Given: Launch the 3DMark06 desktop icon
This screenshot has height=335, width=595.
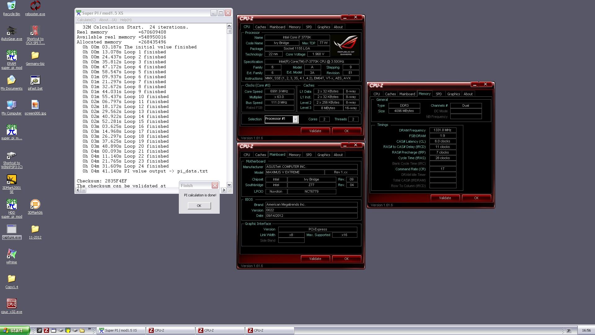Looking at the screenshot, I should [35, 207].
